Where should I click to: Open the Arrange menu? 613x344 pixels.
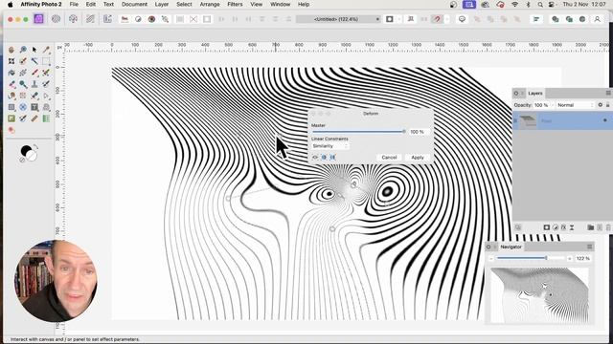[x=210, y=4]
